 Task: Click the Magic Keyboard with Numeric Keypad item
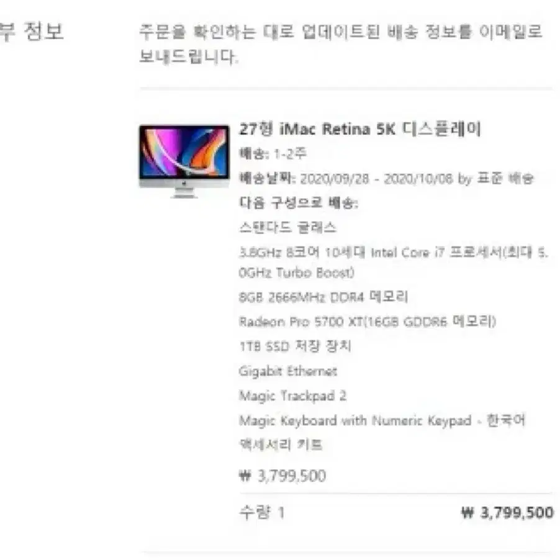(382, 420)
